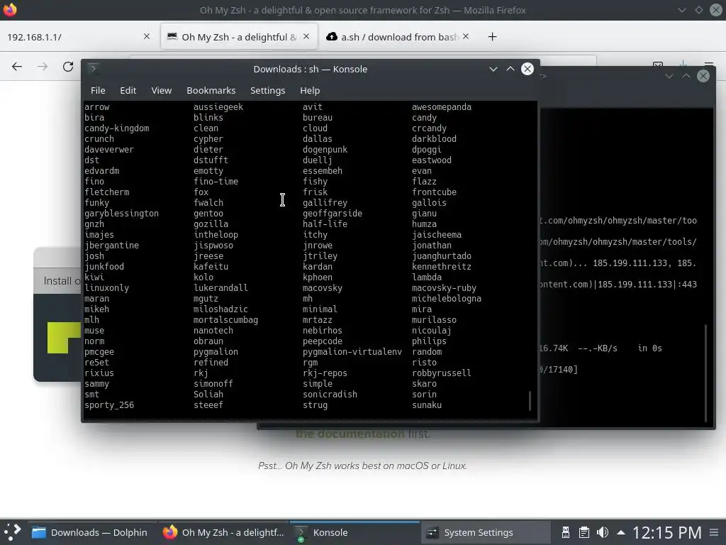This screenshot has width=726, height=545.
Task: Click 'half-life' in terminal list
Action: point(325,224)
